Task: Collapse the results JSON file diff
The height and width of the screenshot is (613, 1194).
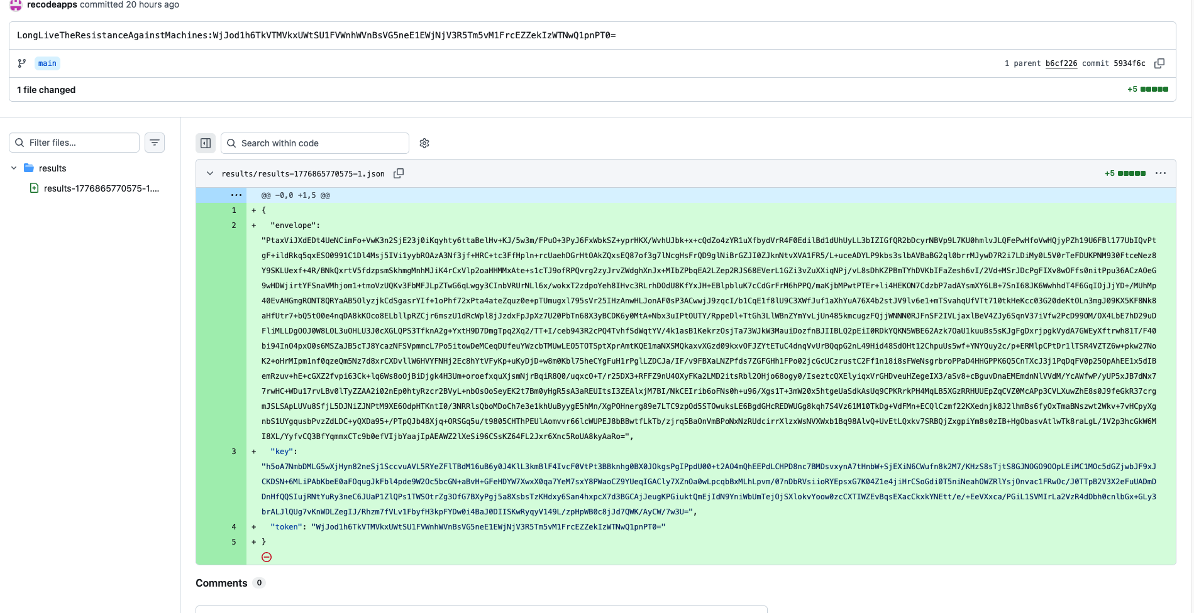Action: (x=210, y=173)
